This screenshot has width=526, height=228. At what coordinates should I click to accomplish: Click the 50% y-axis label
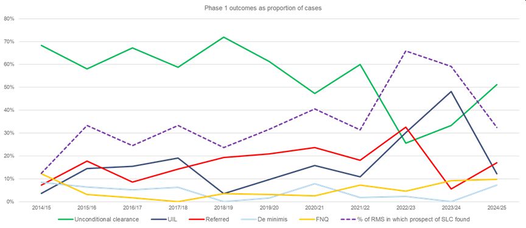tap(9, 88)
